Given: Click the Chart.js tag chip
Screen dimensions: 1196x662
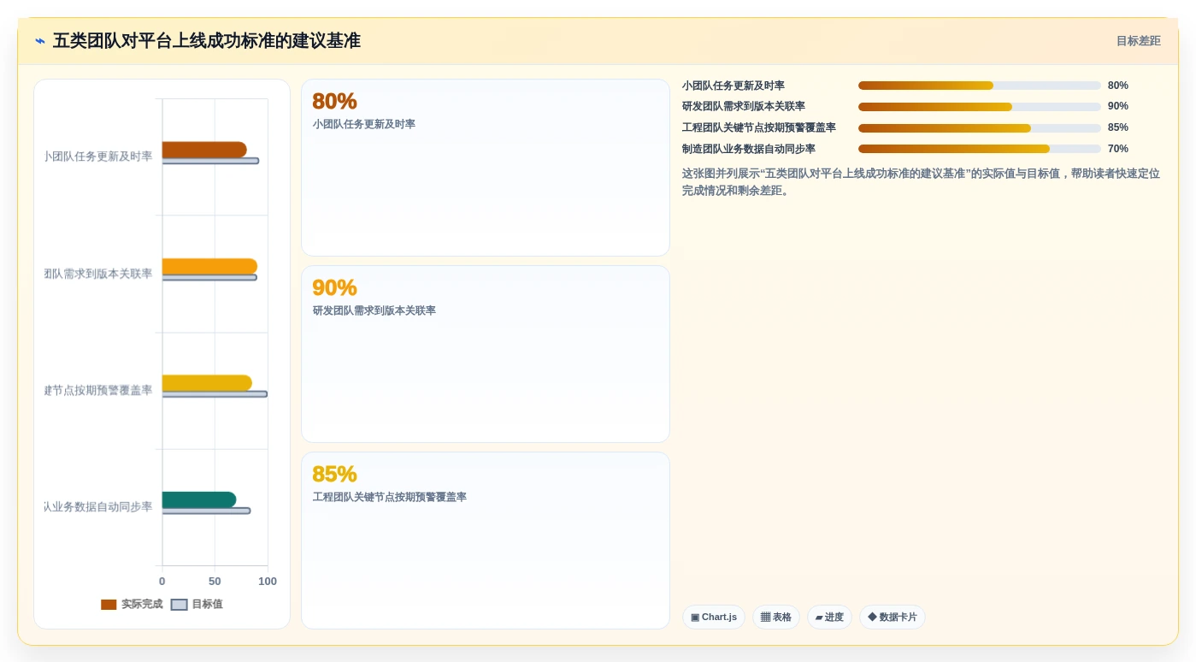Looking at the screenshot, I should coord(714,618).
